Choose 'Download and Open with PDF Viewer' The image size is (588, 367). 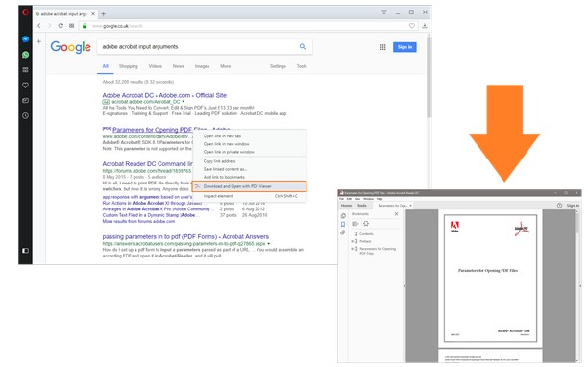[250, 186]
